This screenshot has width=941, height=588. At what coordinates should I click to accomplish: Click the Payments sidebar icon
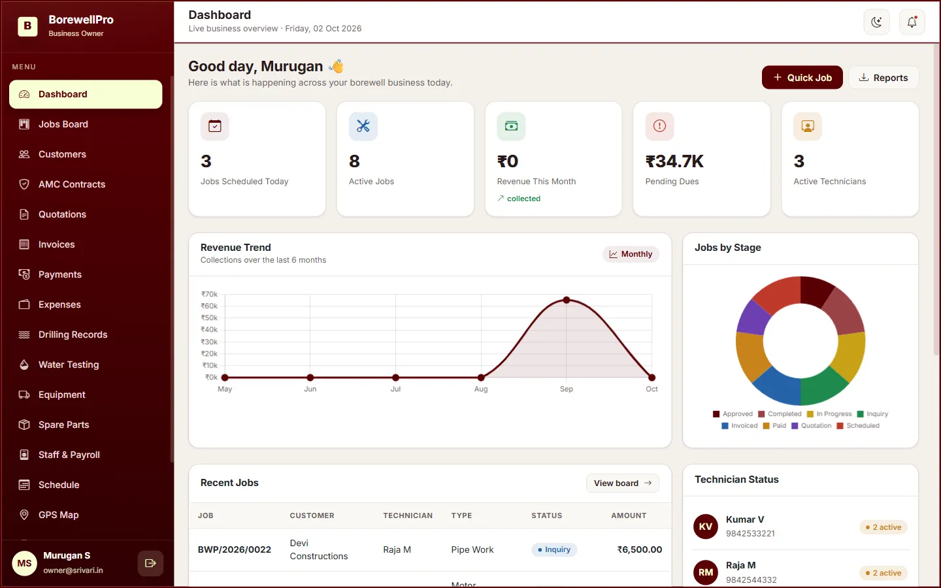pos(24,274)
